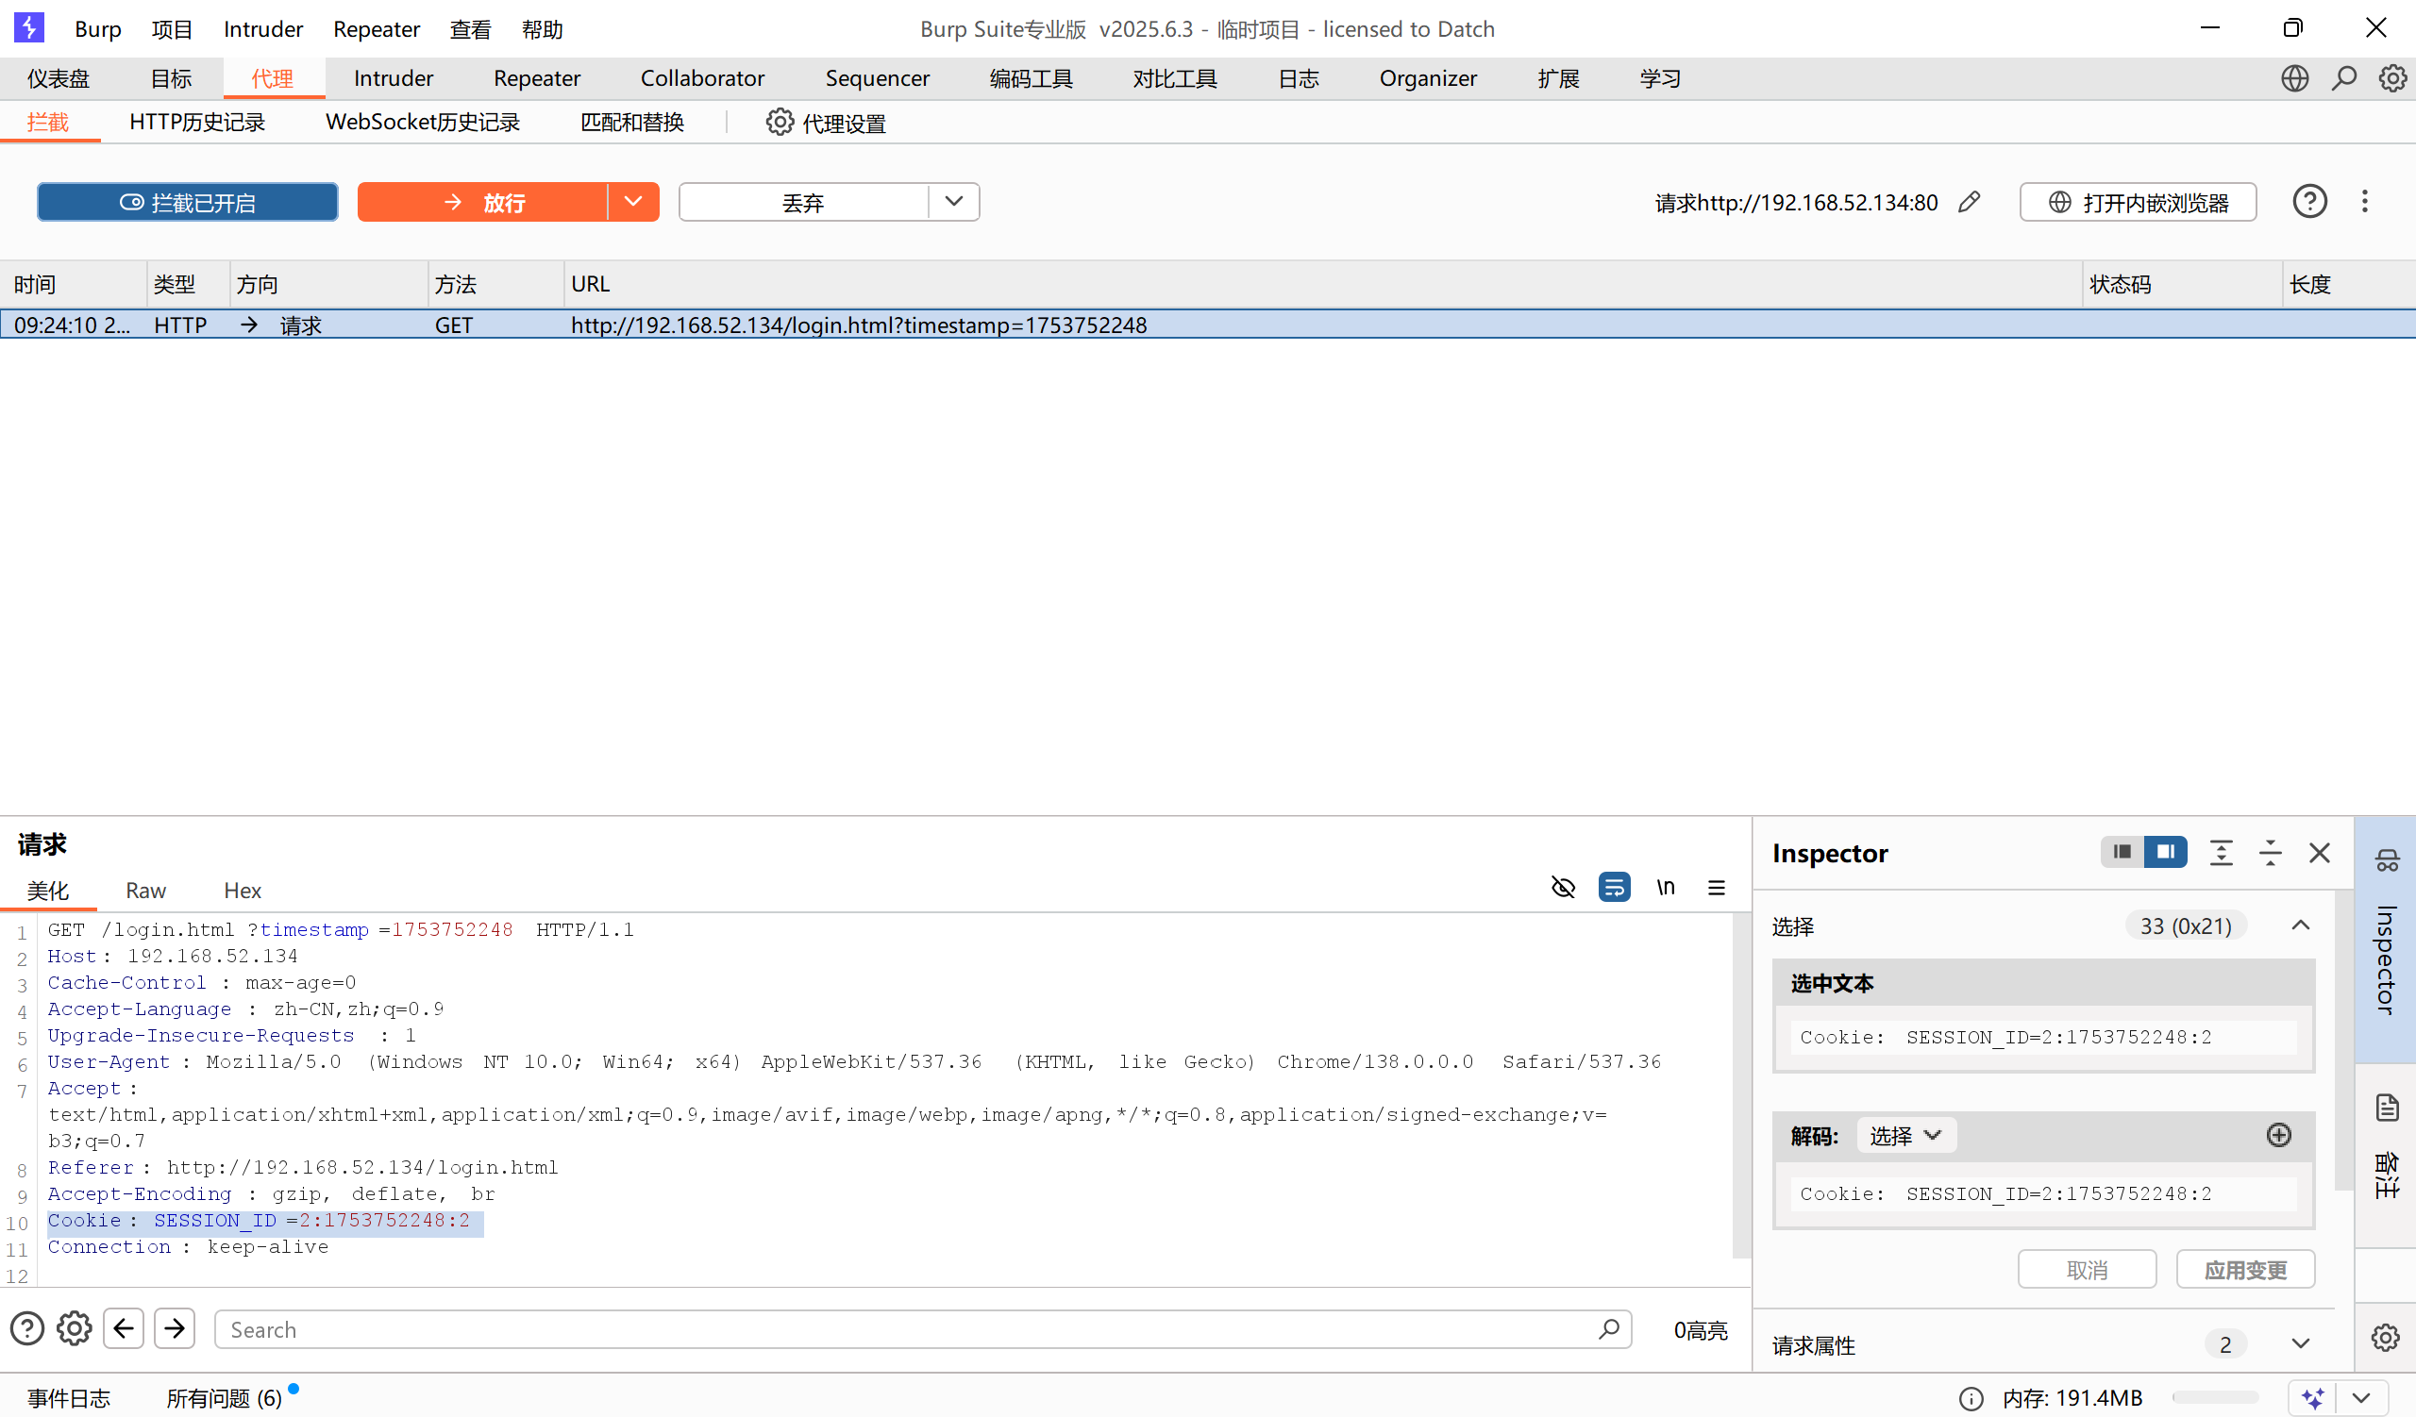Go to next search match arrow
Screen dimensions: 2416x1417
(175, 1329)
